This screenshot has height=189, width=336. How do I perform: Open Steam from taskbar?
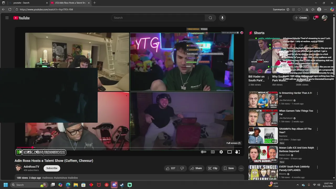pos(122,185)
